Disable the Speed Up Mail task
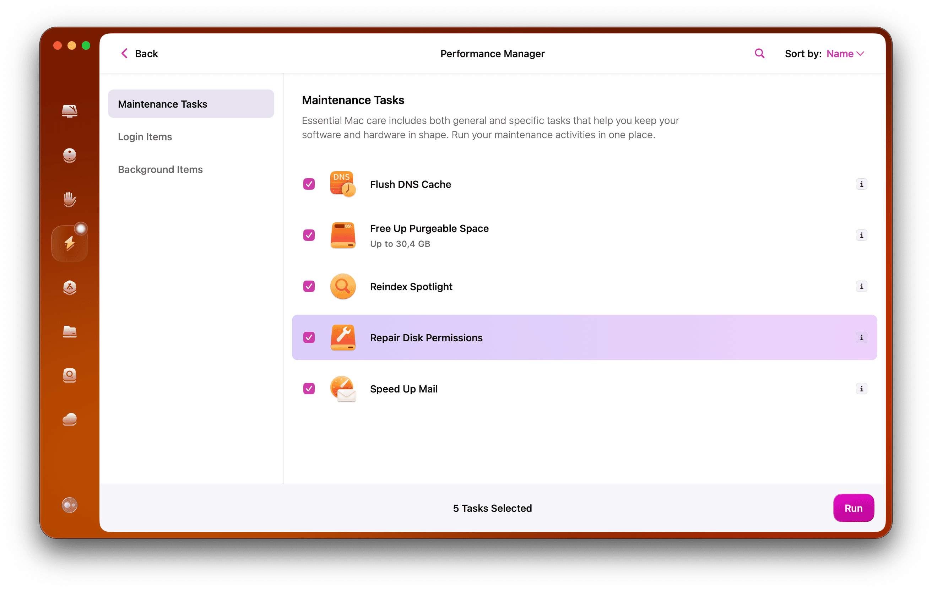Image resolution: width=932 pixels, height=591 pixels. pyautogui.click(x=308, y=389)
